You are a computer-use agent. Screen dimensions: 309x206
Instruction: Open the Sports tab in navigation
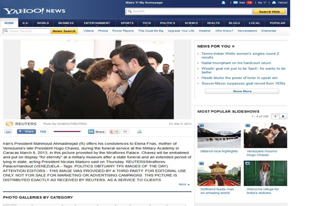click(x=127, y=23)
